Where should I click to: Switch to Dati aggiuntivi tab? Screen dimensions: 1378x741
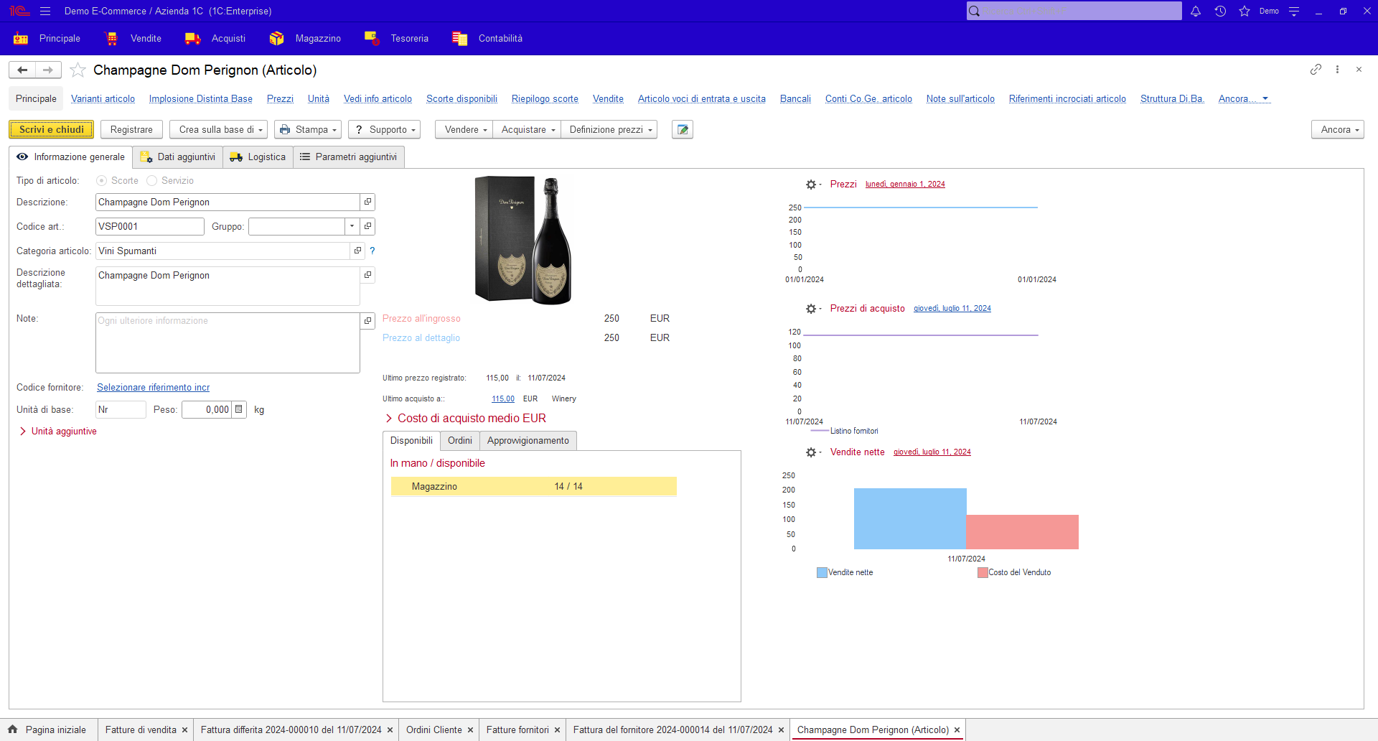(178, 157)
